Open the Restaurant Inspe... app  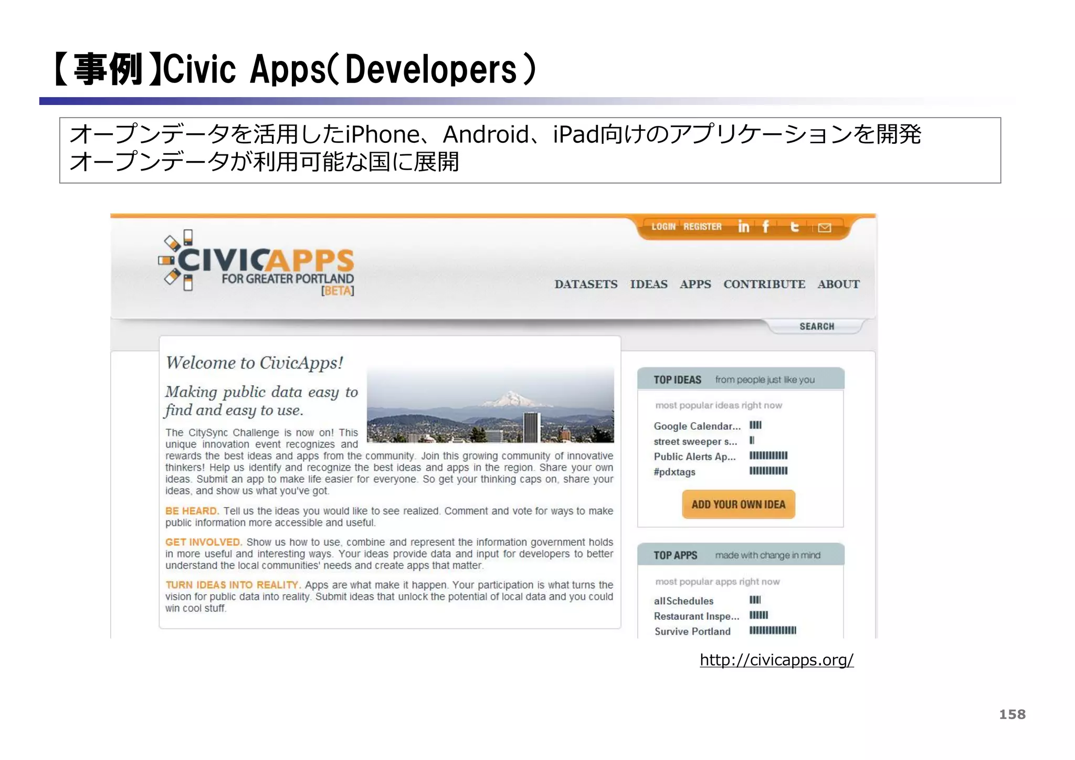coord(697,616)
